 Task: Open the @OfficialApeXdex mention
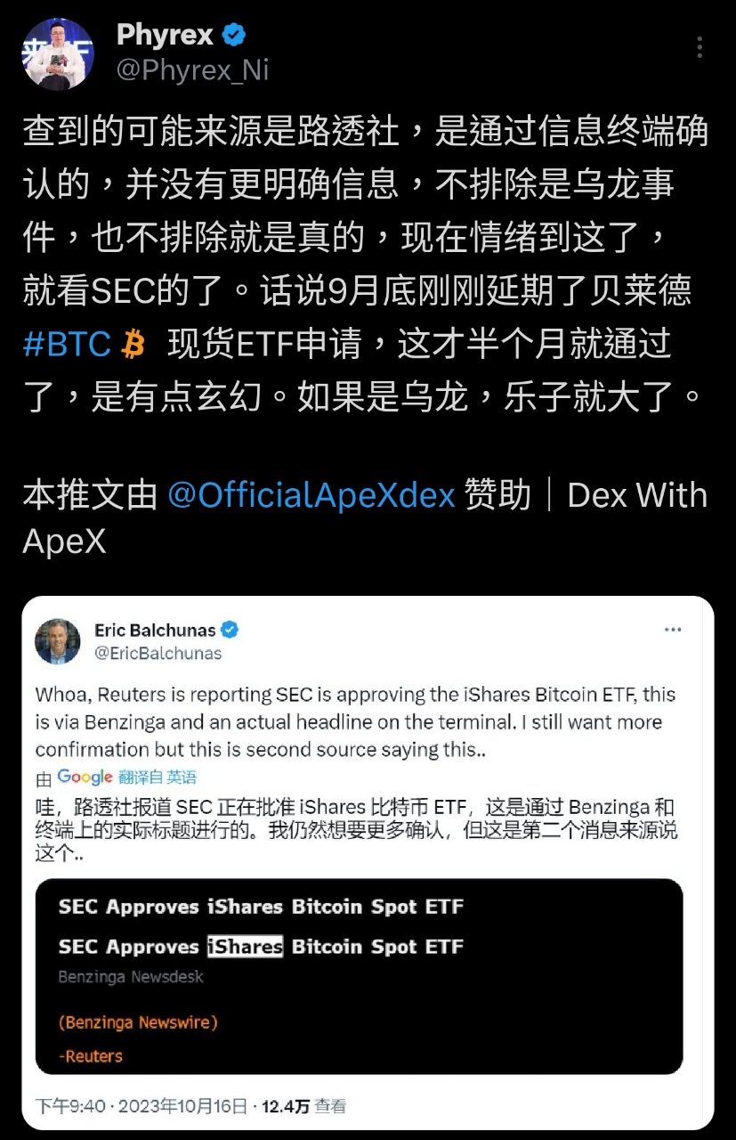click(311, 494)
